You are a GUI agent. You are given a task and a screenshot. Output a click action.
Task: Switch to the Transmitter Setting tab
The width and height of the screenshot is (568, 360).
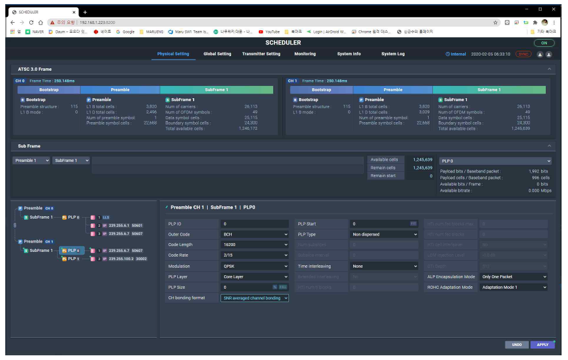point(261,54)
